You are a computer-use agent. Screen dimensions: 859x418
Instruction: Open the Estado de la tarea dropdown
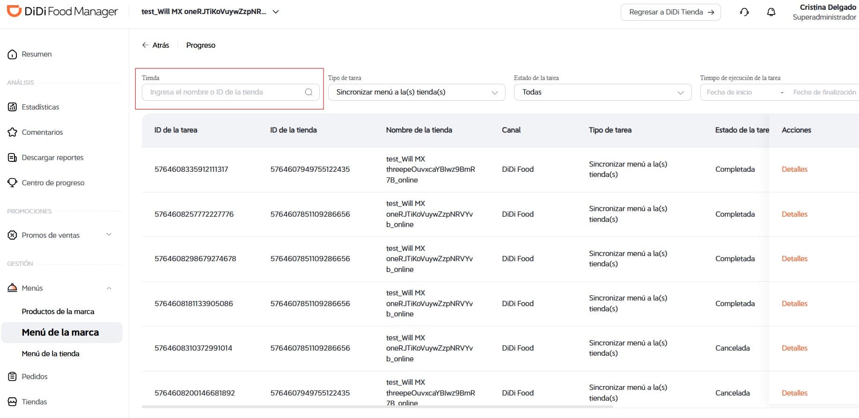tap(603, 92)
